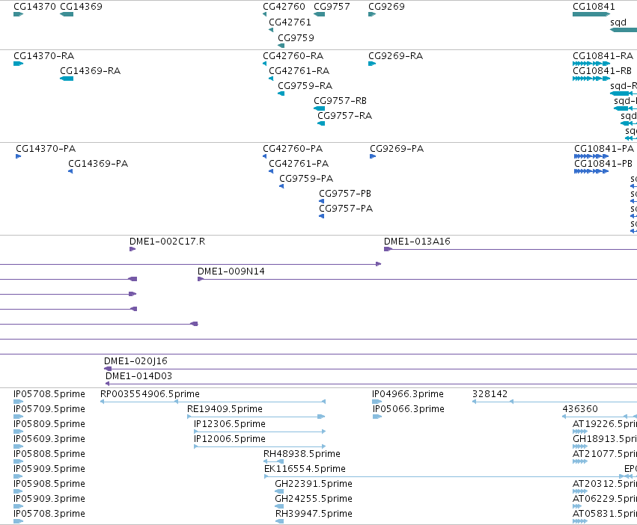Click the sqd gene label
Viewport: 637px width, 525px height.
point(618,22)
